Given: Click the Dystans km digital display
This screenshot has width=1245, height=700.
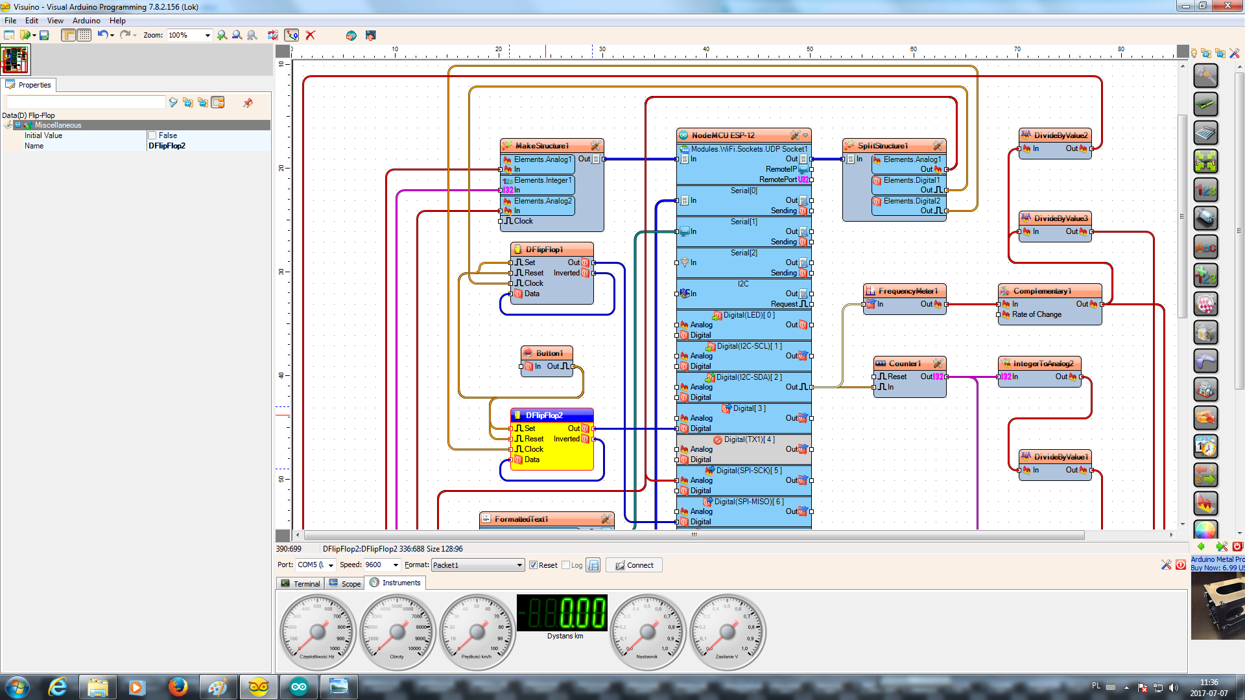Looking at the screenshot, I should (562, 613).
